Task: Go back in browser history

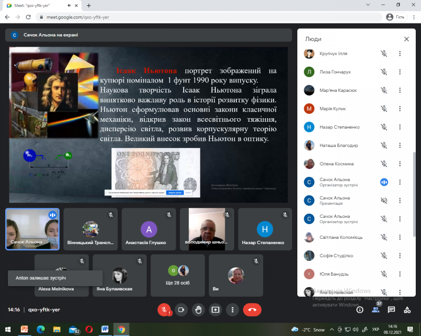Action: coord(7,17)
